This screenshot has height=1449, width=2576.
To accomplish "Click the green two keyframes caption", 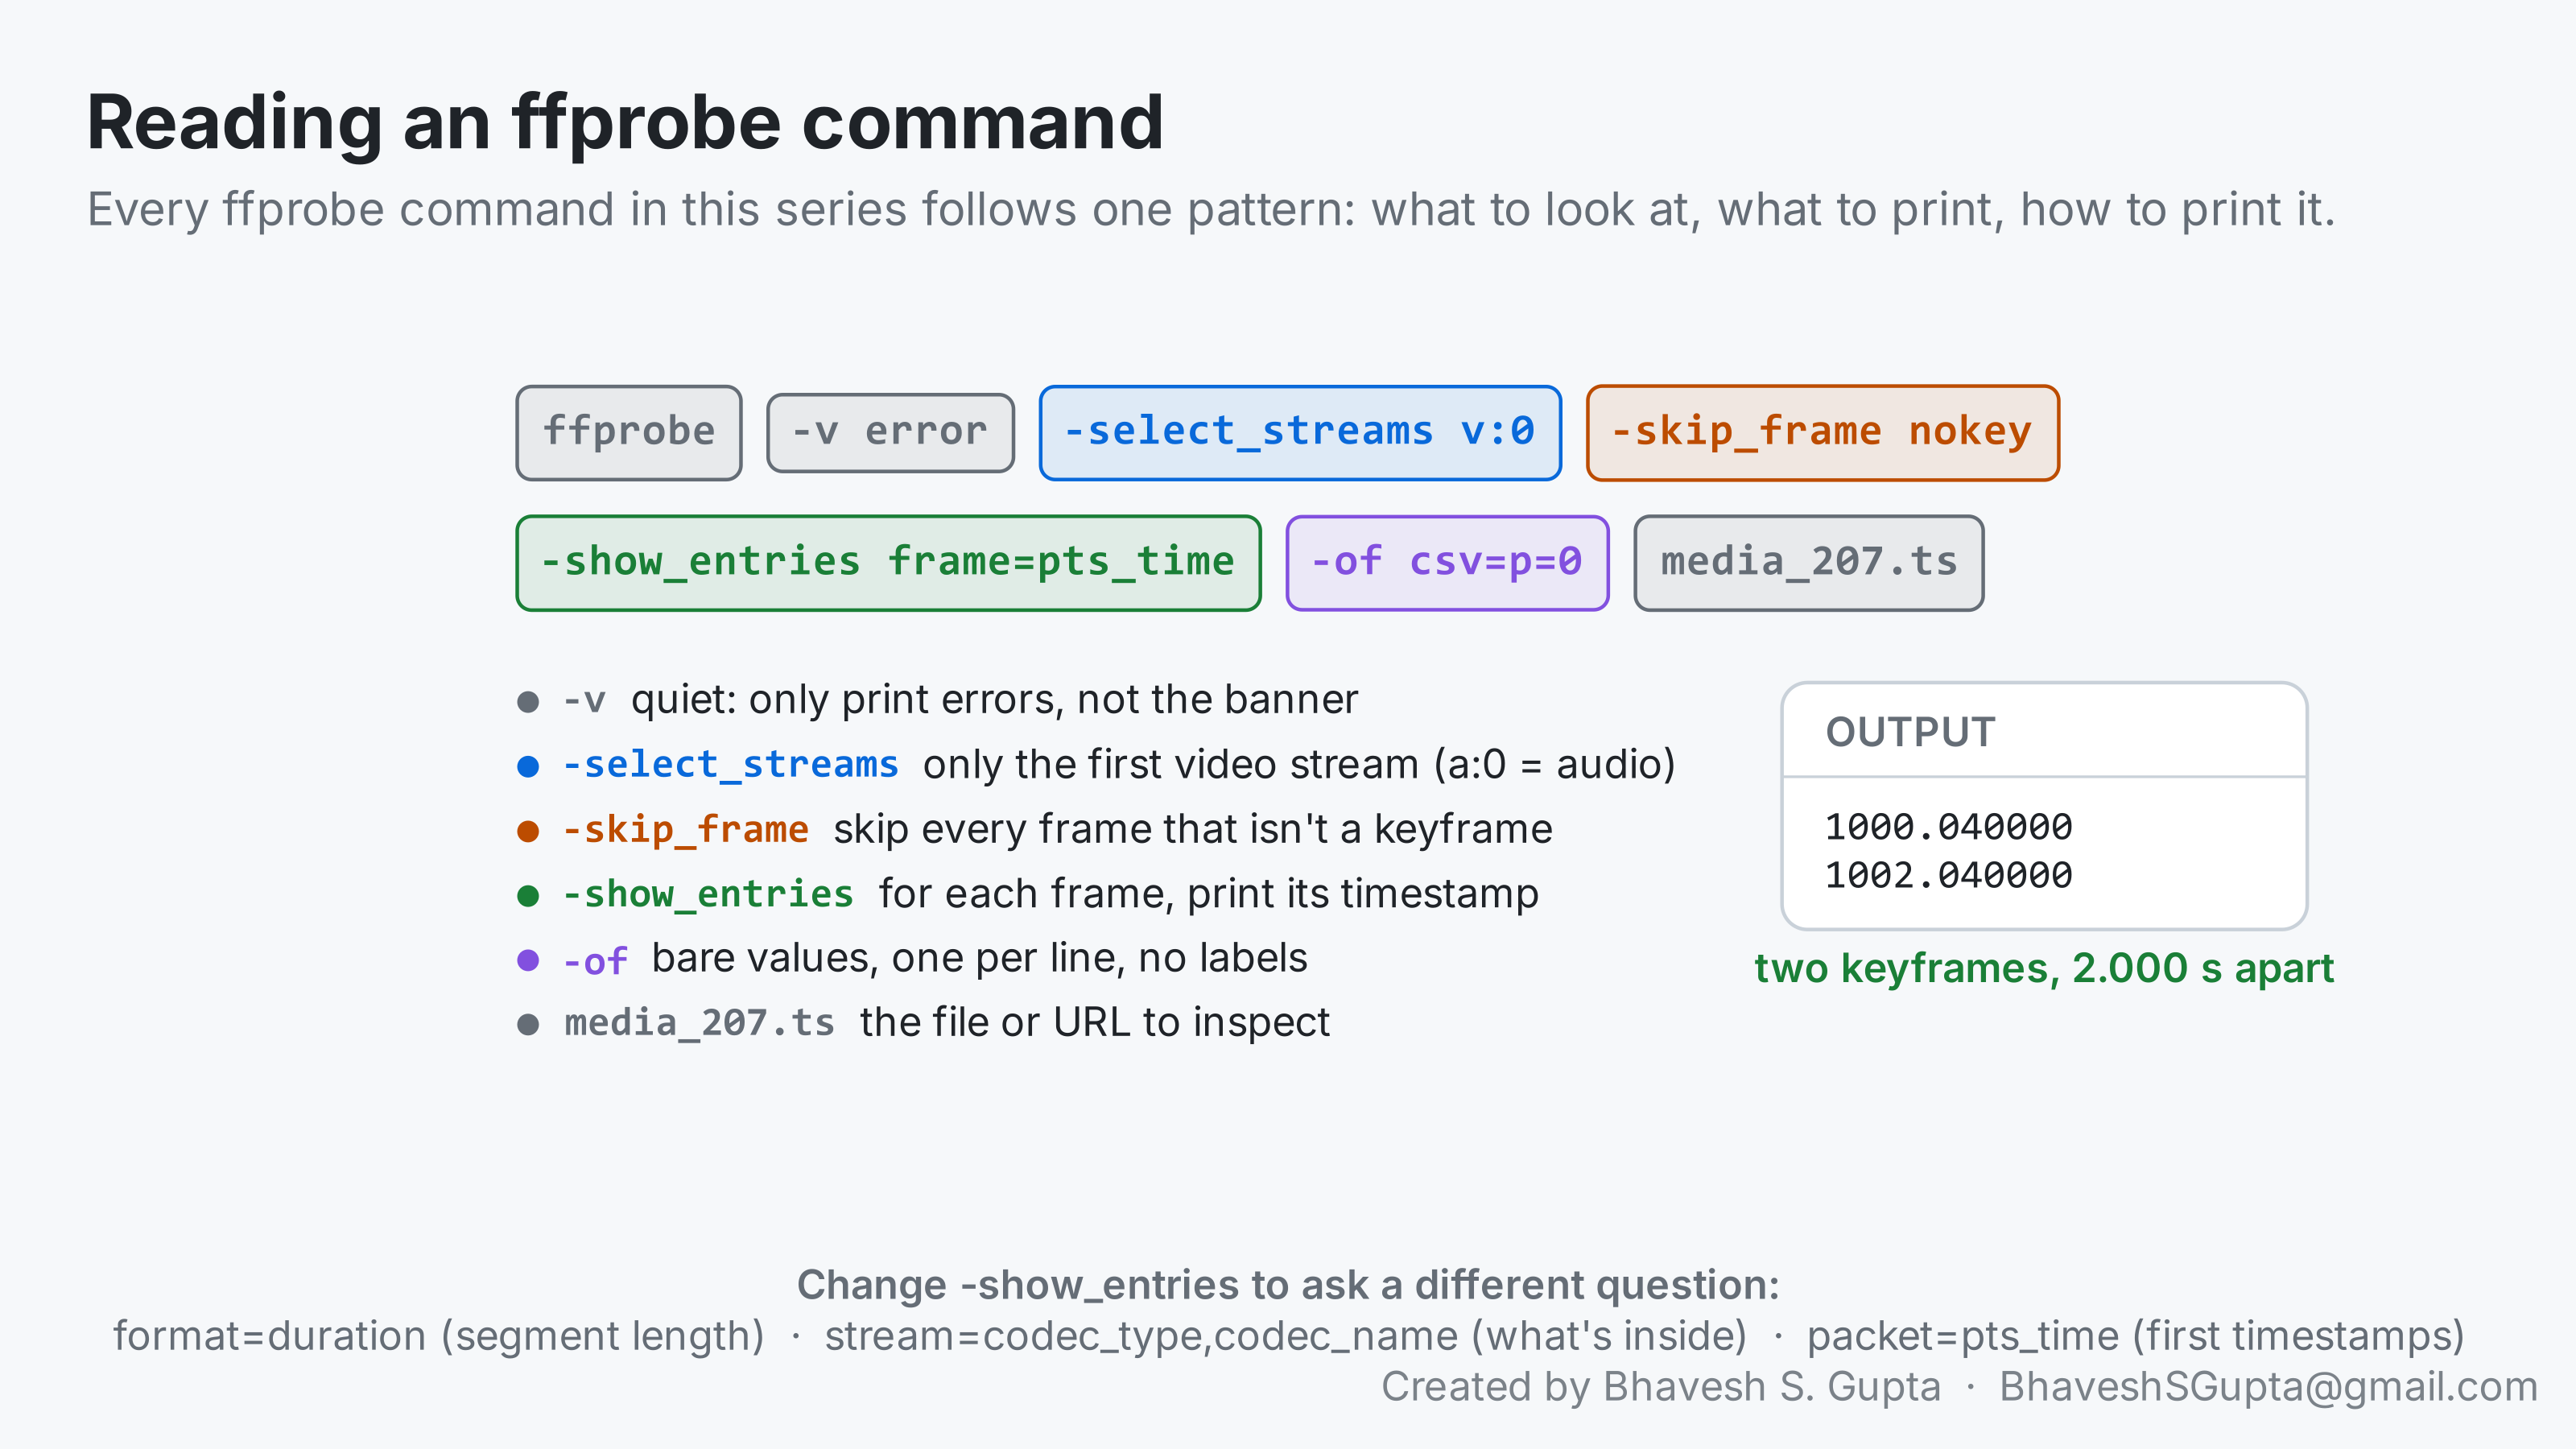I will point(2044,968).
